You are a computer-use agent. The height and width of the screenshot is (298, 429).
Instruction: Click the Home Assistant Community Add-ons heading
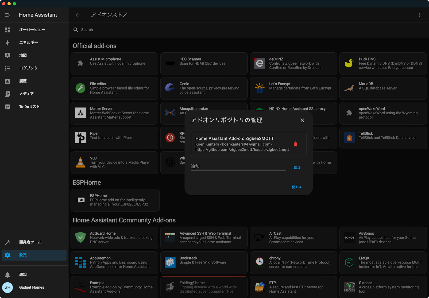coord(124,220)
